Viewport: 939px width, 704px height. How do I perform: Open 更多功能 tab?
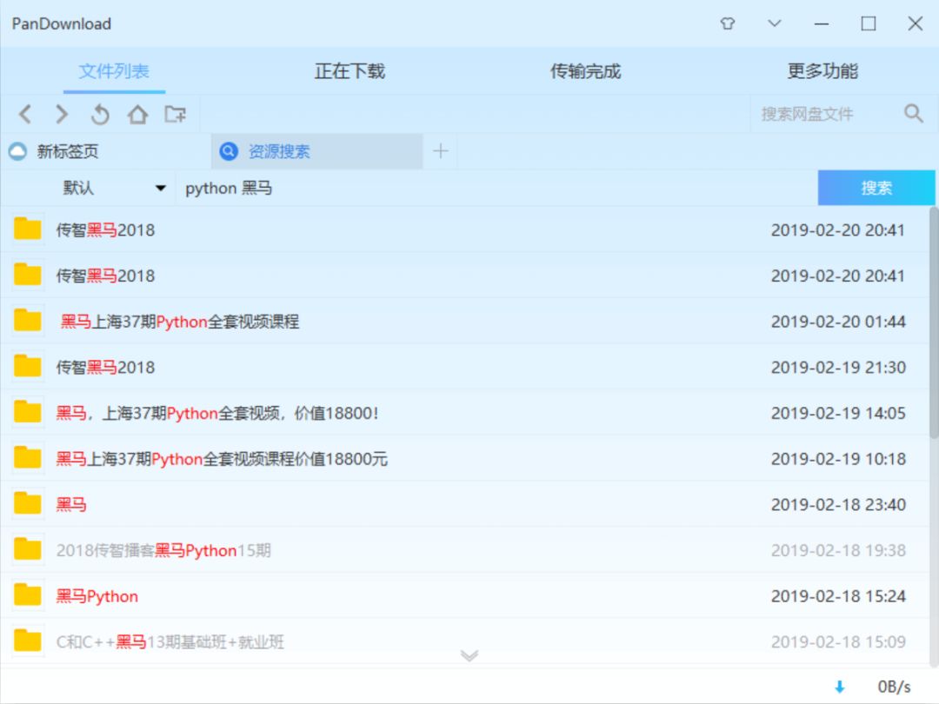click(822, 71)
